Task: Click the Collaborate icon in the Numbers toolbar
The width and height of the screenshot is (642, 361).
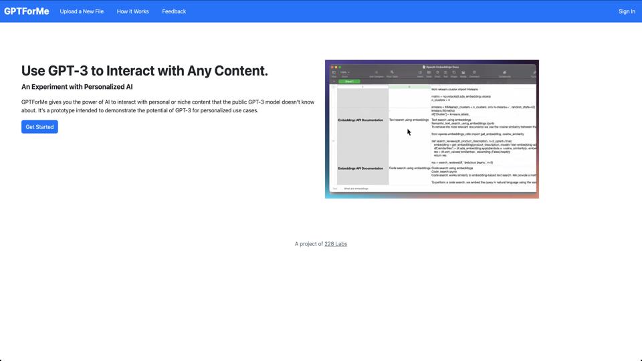Action: (504, 73)
